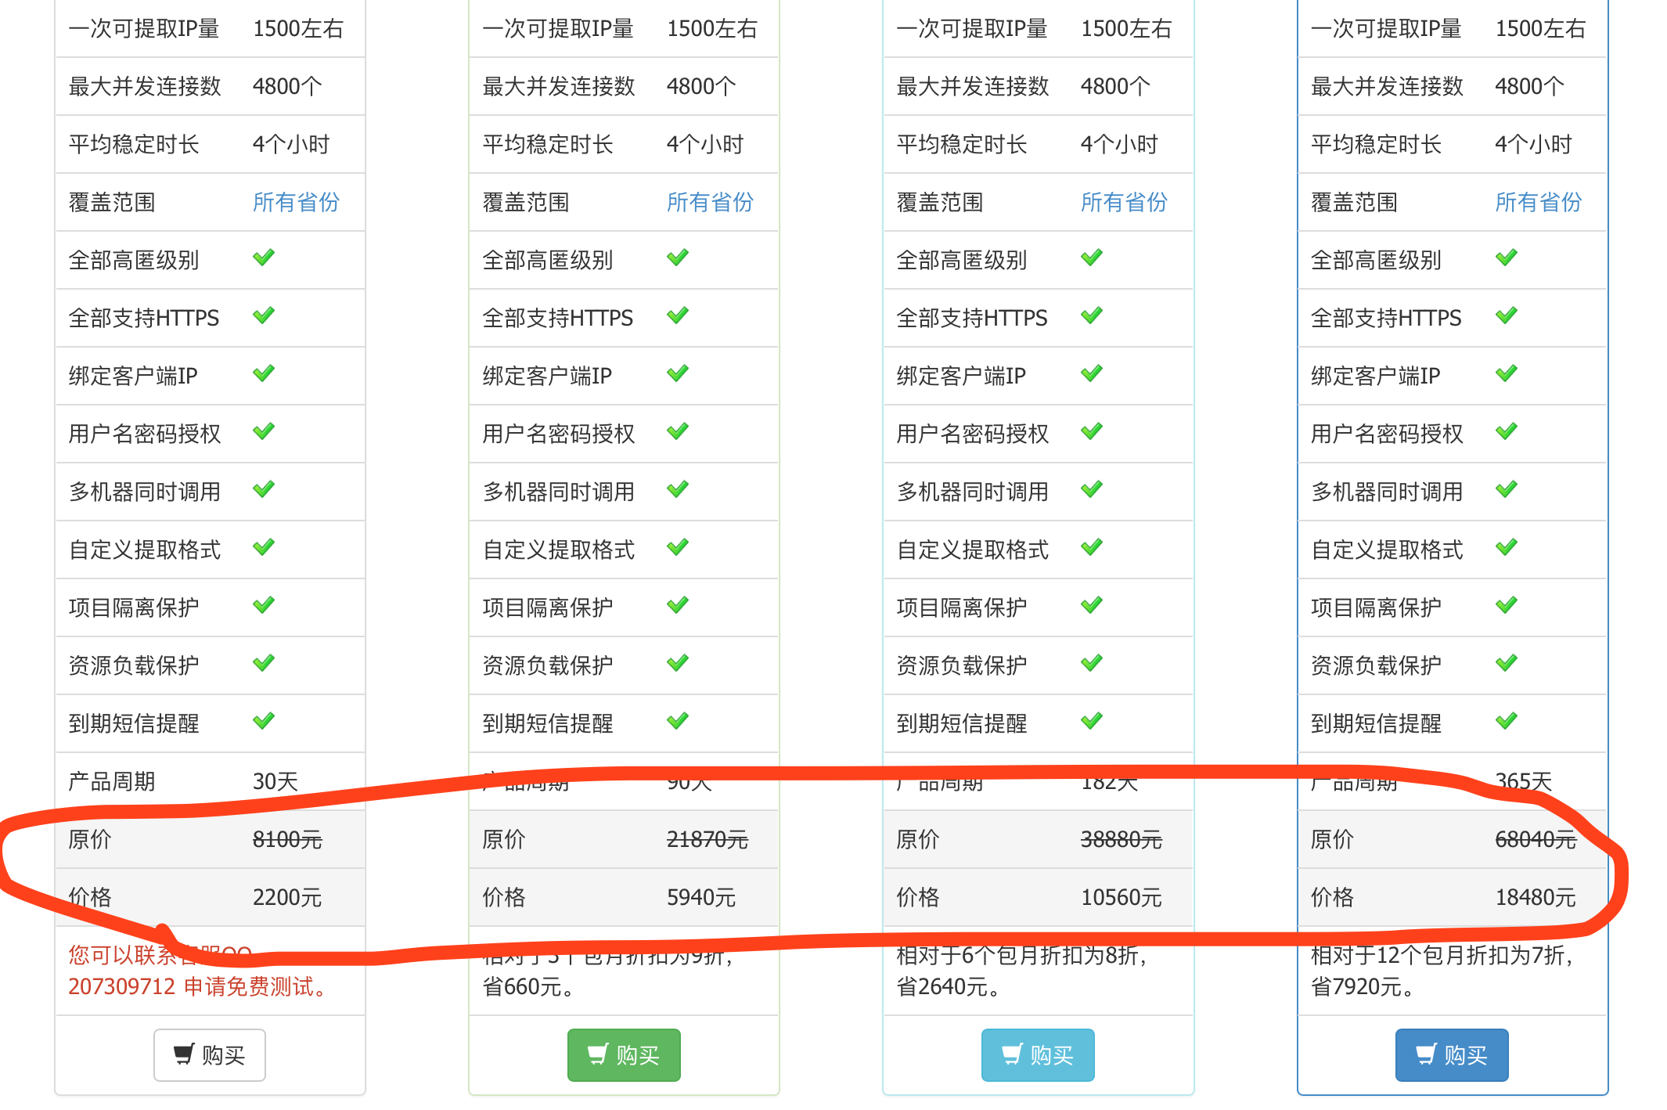Click the 用户名密码授权 checkmark in the second plan
This screenshot has height=1110, width=1667.
click(678, 431)
